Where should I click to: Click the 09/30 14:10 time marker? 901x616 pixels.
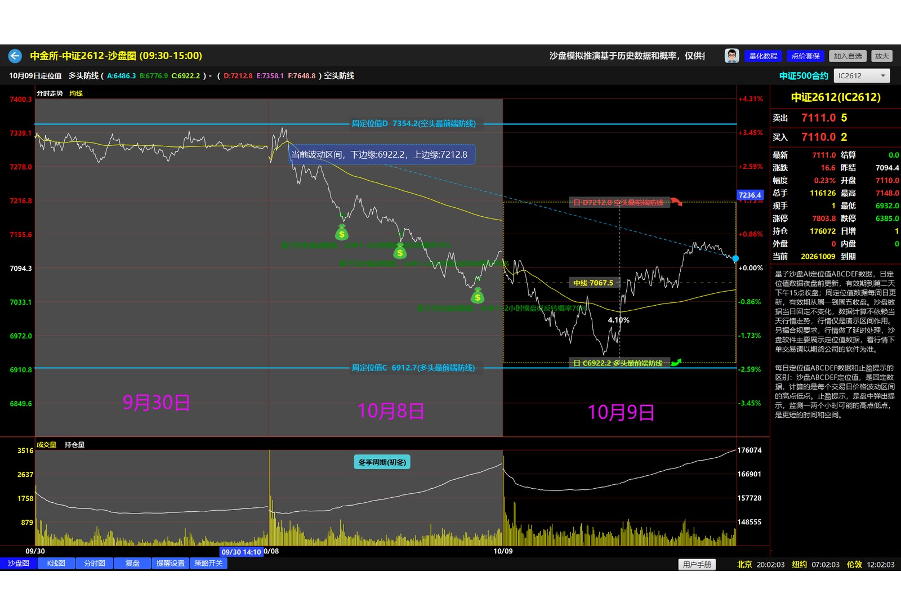click(241, 552)
